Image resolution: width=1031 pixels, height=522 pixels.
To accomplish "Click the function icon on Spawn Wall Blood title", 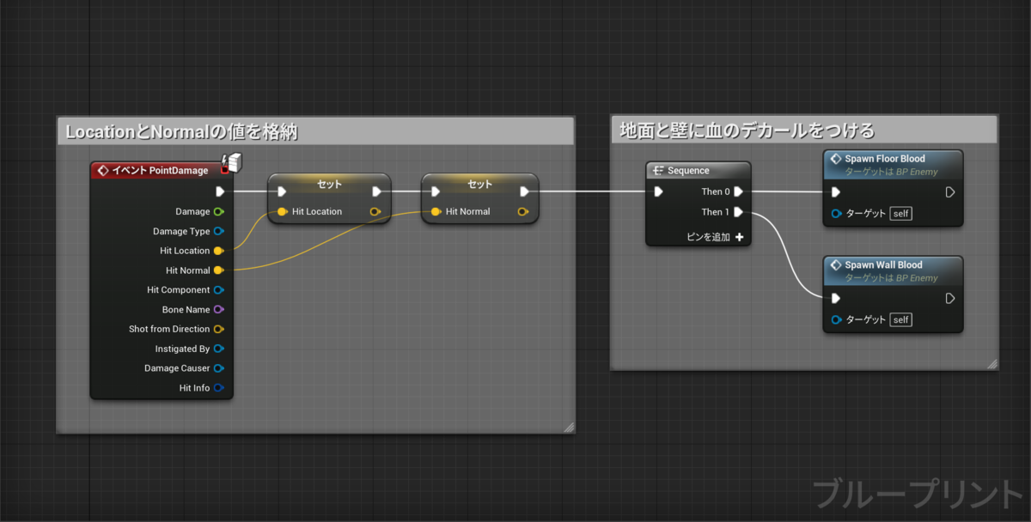I will (x=836, y=265).
